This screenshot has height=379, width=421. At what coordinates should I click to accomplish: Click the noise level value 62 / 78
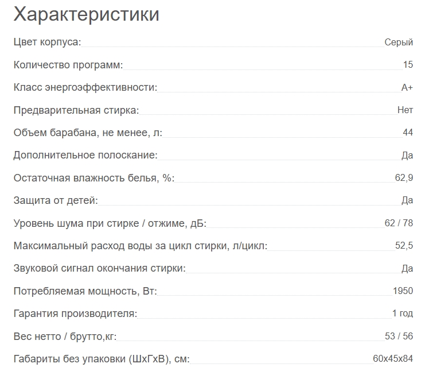coord(399,223)
